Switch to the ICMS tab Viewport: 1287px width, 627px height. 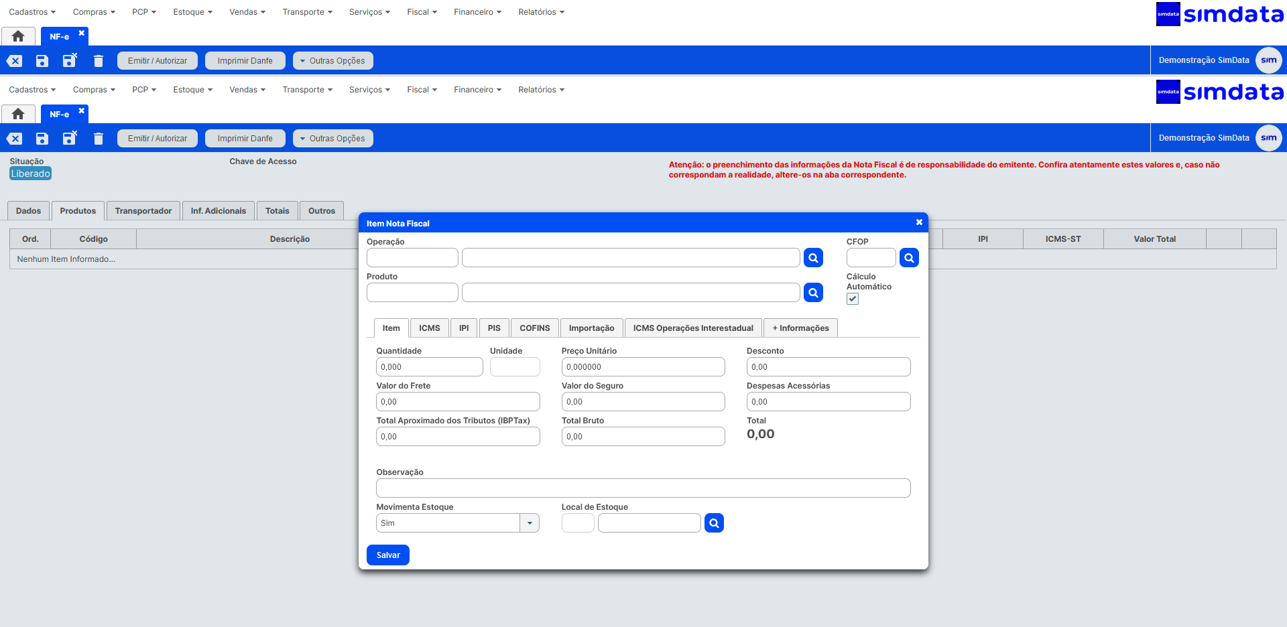tap(430, 328)
